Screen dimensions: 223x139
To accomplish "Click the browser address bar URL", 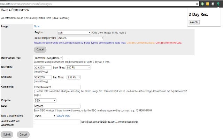I will coord(26,4).
